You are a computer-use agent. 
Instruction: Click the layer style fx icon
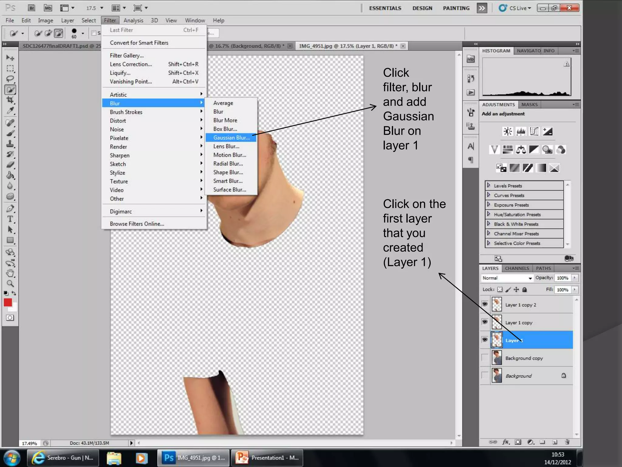(x=505, y=442)
